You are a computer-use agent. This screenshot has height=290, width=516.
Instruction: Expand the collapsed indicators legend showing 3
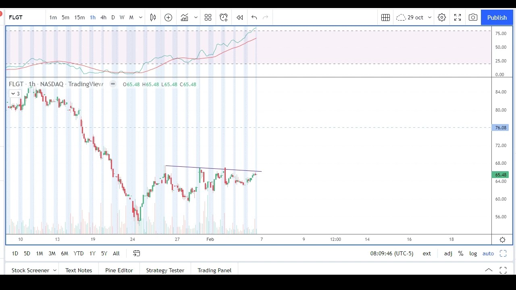[15, 93]
